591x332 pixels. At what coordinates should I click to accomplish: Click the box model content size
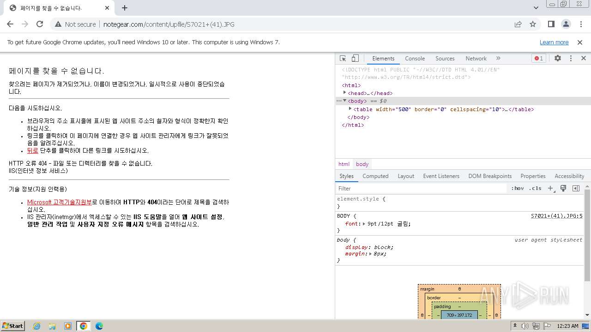coord(459,315)
